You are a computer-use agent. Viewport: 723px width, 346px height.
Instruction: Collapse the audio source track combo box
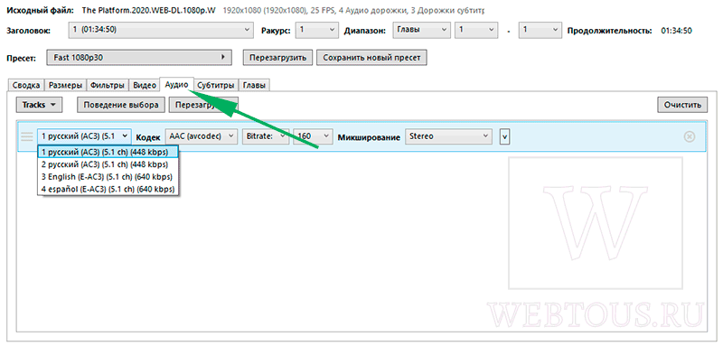pos(84,136)
